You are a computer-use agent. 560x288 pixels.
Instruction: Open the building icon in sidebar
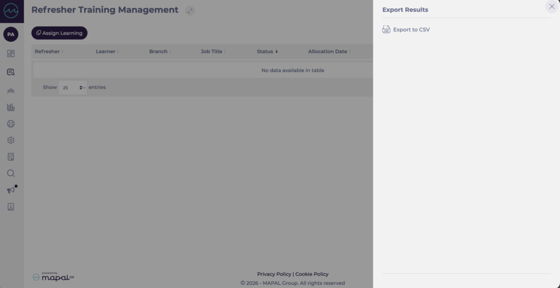click(11, 157)
